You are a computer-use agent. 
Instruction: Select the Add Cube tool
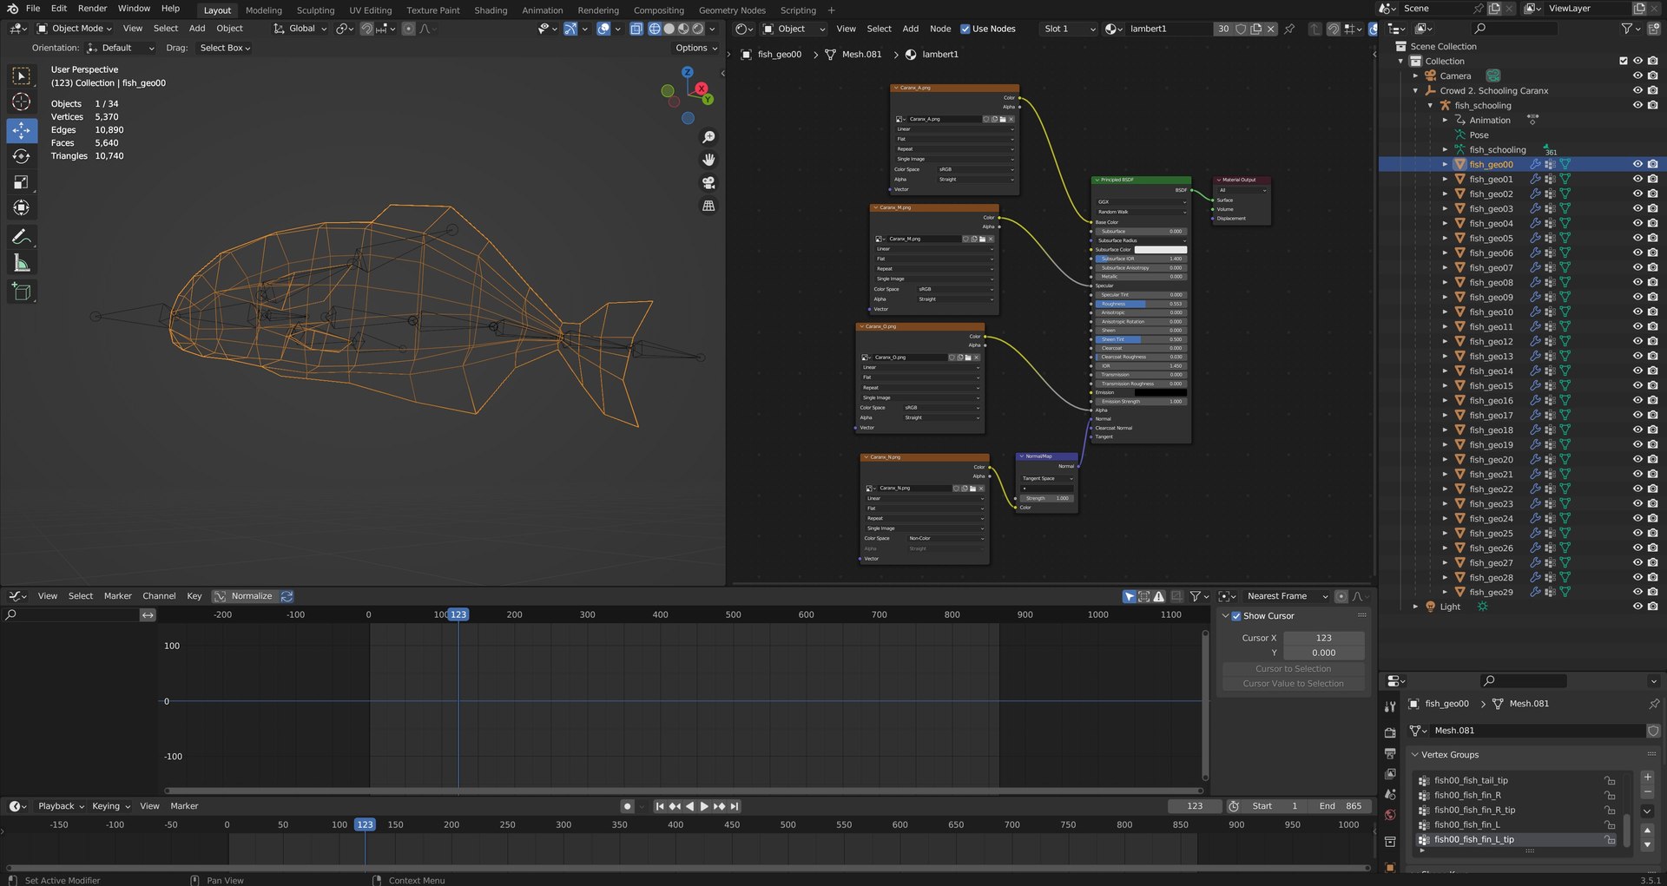click(x=22, y=292)
